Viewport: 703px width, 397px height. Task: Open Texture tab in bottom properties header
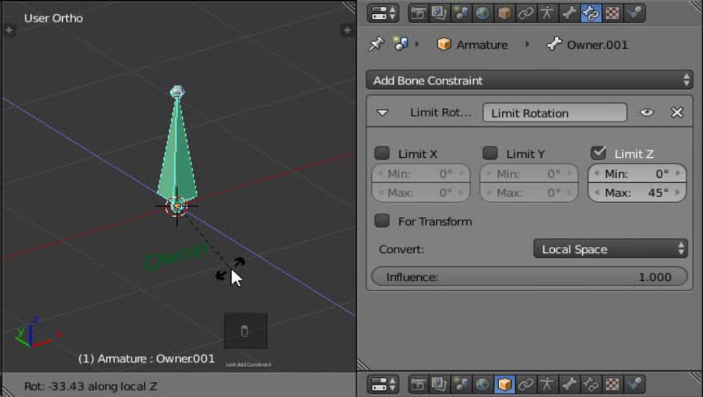(x=612, y=385)
